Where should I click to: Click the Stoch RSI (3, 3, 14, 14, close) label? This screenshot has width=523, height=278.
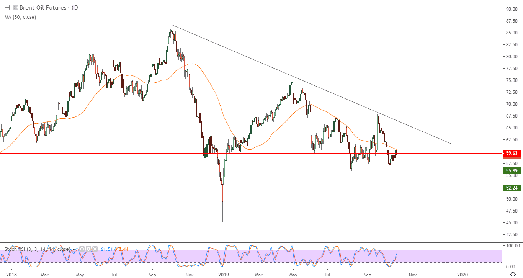coord(38,249)
